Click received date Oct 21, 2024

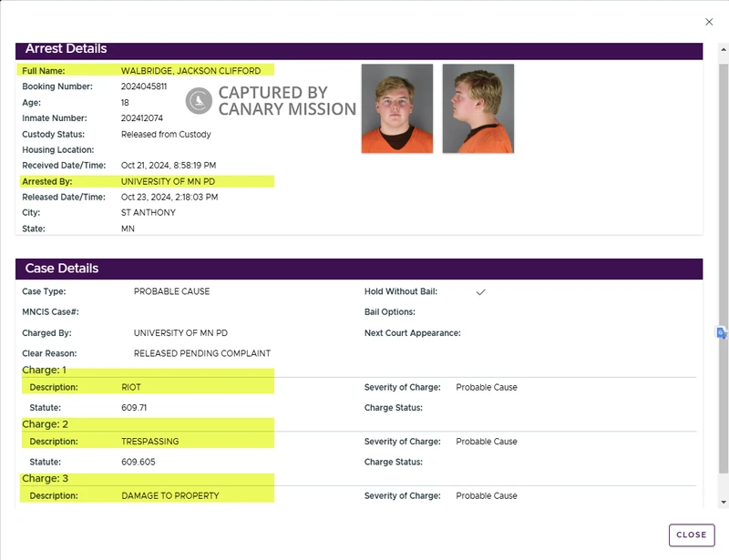pos(169,166)
